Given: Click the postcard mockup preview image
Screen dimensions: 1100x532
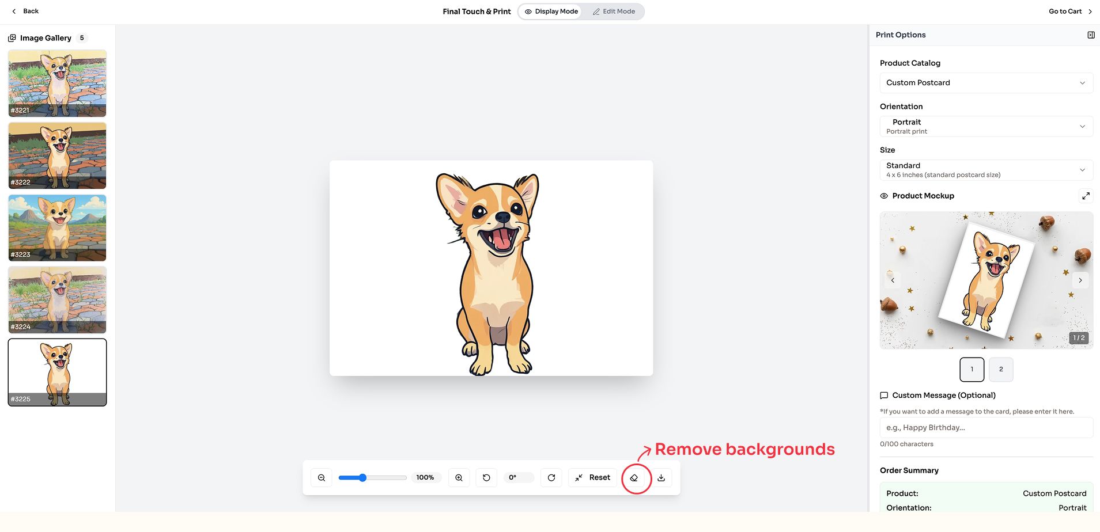Looking at the screenshot, I should [x=986, y=280].
